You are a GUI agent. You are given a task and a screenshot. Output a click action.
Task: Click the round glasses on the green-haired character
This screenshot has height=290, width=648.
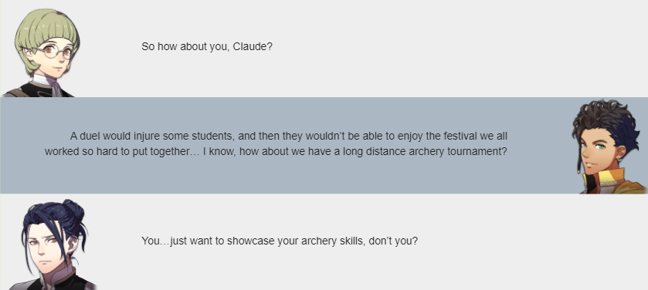[x=54, y=52]
